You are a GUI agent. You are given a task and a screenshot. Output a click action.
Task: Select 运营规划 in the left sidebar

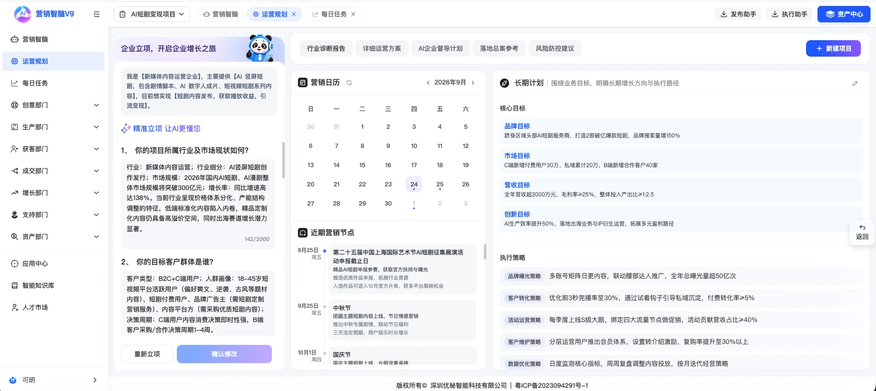[x=53, y=61]
